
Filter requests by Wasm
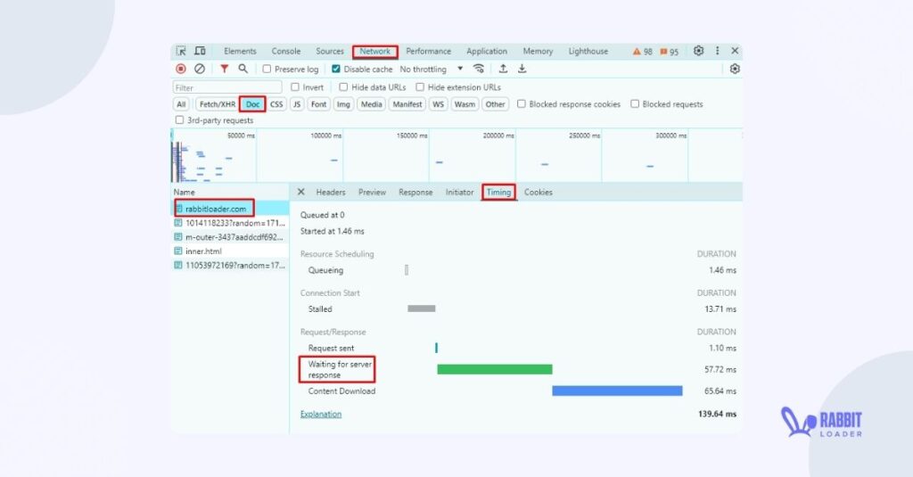[x=465, y=104]
